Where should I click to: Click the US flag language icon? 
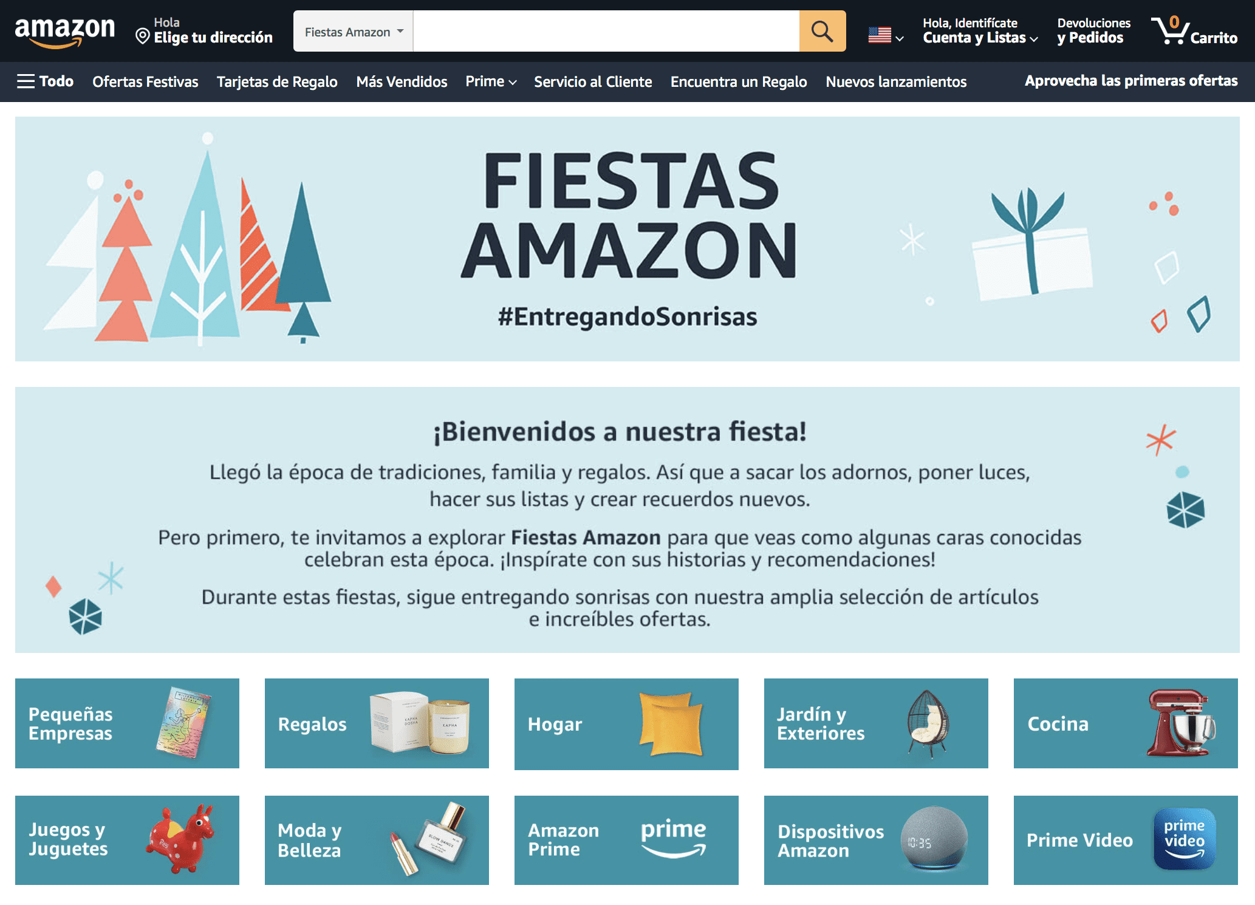879,35
